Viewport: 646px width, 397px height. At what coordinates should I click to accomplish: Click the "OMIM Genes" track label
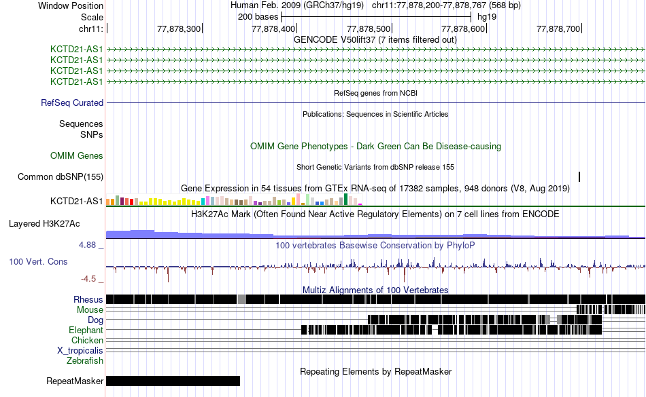(77, 156)
